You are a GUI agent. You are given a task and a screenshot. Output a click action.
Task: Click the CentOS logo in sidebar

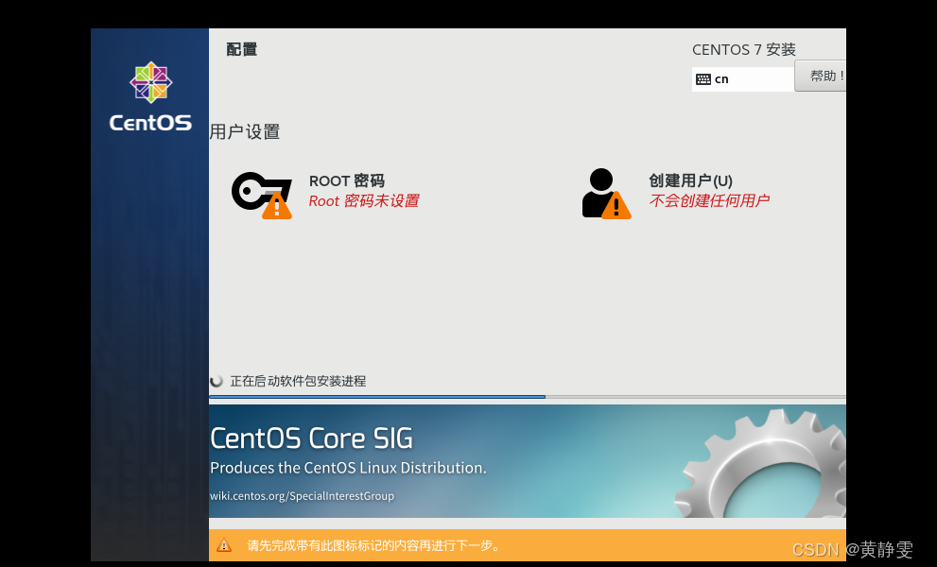(150, 96)
